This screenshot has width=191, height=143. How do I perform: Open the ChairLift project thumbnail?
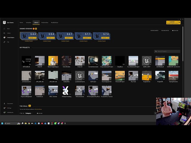pos(80,61)
